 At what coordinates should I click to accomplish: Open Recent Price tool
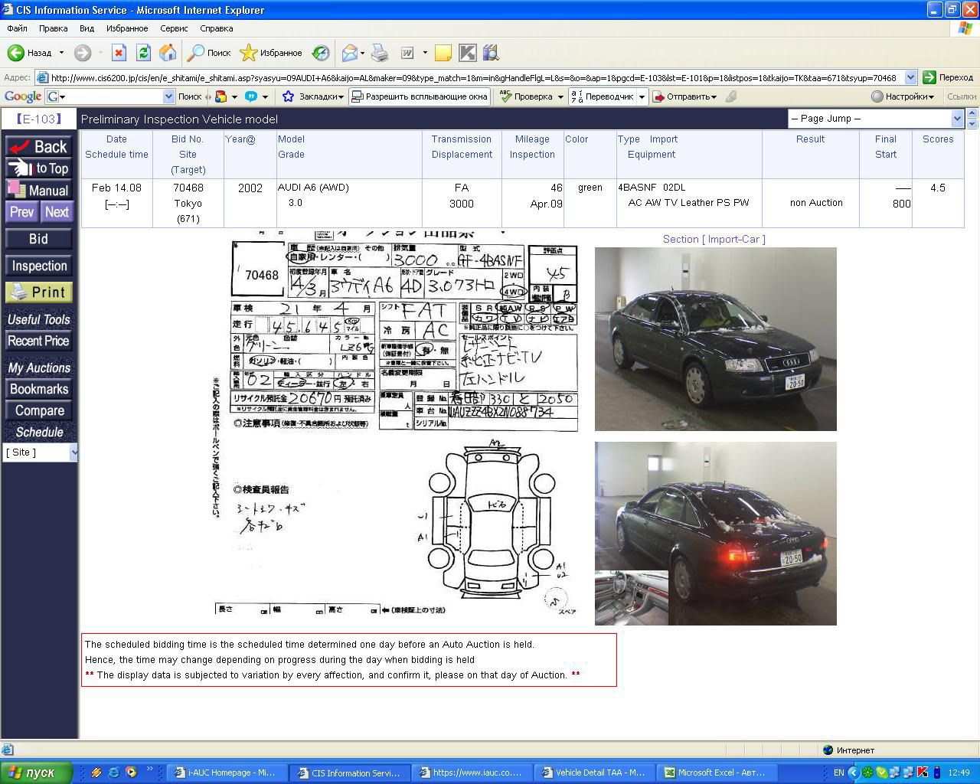point(39,341)
